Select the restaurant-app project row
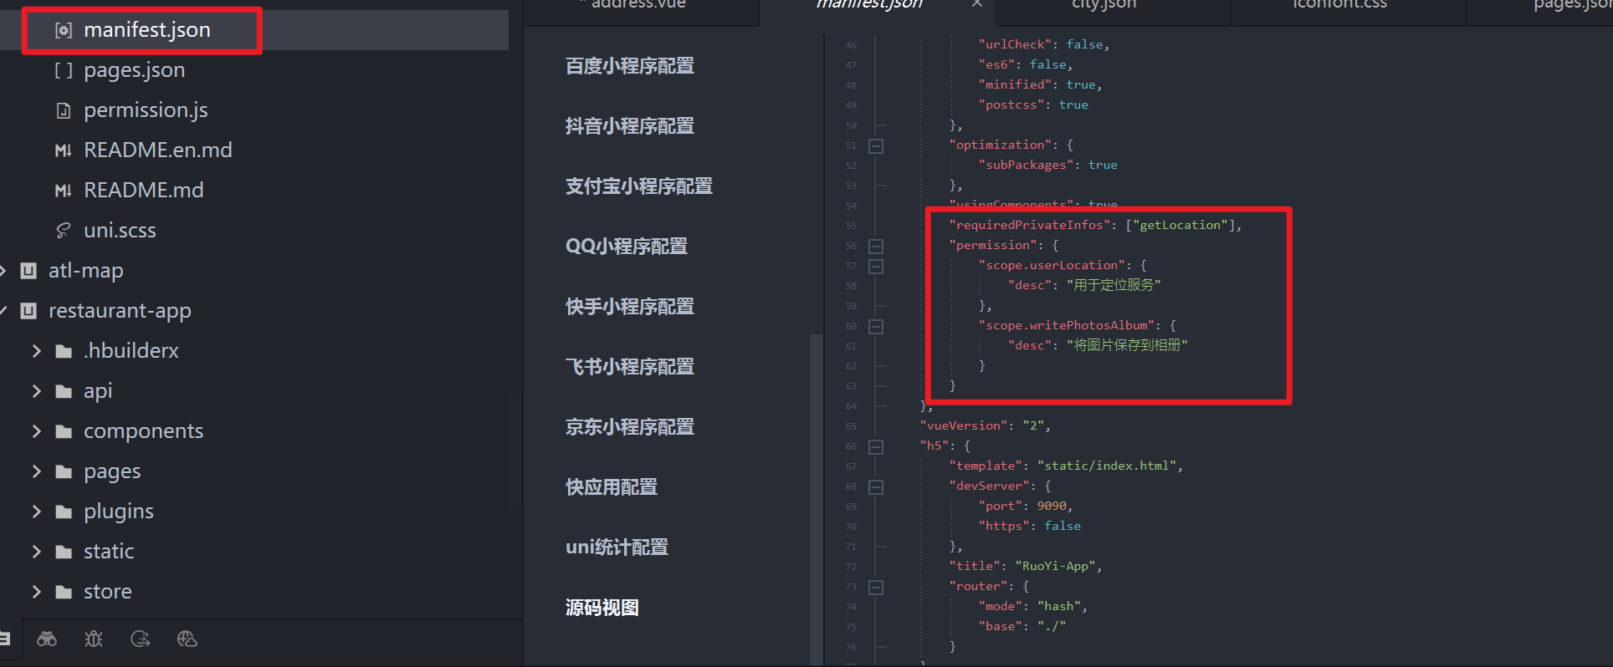The height and width of the screenshot is (667, 1613). pos(254,311)
